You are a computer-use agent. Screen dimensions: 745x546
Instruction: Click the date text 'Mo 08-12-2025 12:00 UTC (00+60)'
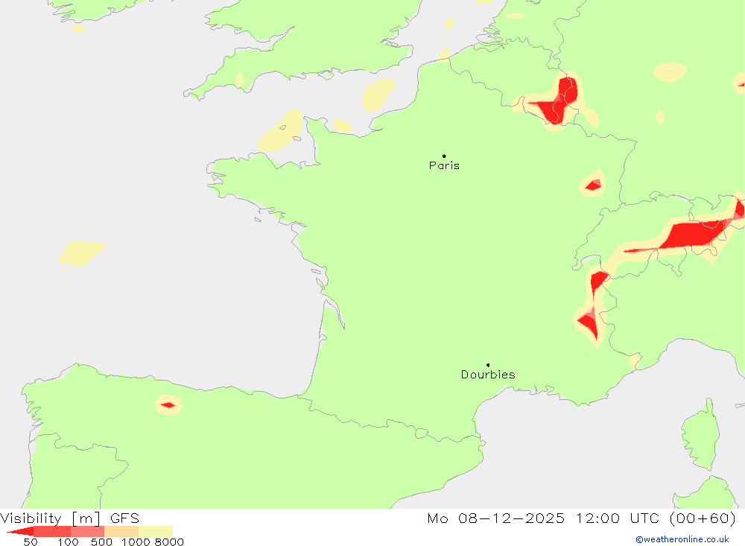click(582, 518)
